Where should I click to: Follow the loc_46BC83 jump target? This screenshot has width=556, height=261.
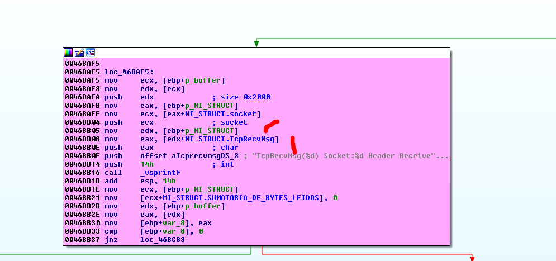tap(163, 240)
